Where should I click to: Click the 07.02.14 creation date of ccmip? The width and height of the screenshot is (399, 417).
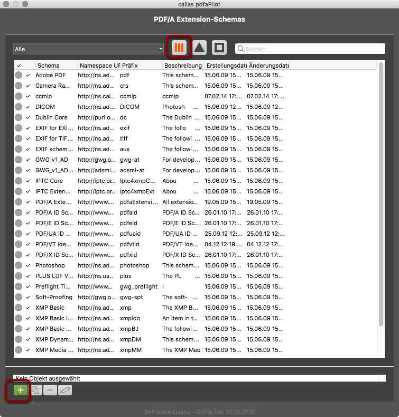point(224,96)
